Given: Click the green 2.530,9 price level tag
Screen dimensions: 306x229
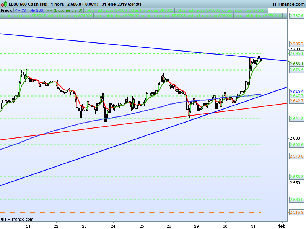Looking at the screenshot, I should click(296, 200).
